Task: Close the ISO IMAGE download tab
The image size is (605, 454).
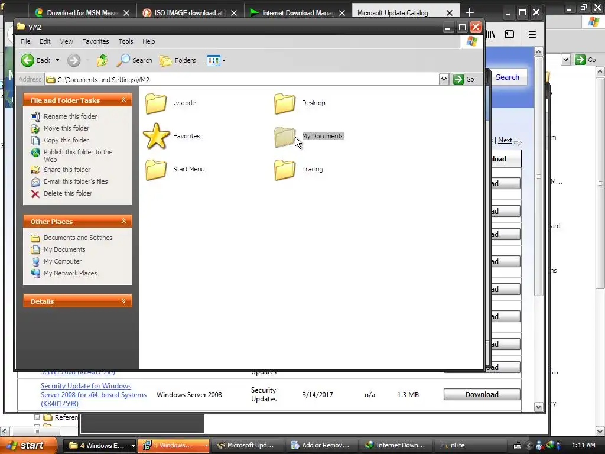Action: 234,13
